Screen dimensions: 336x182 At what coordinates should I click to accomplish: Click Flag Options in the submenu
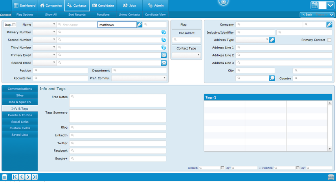coord(25,15)
